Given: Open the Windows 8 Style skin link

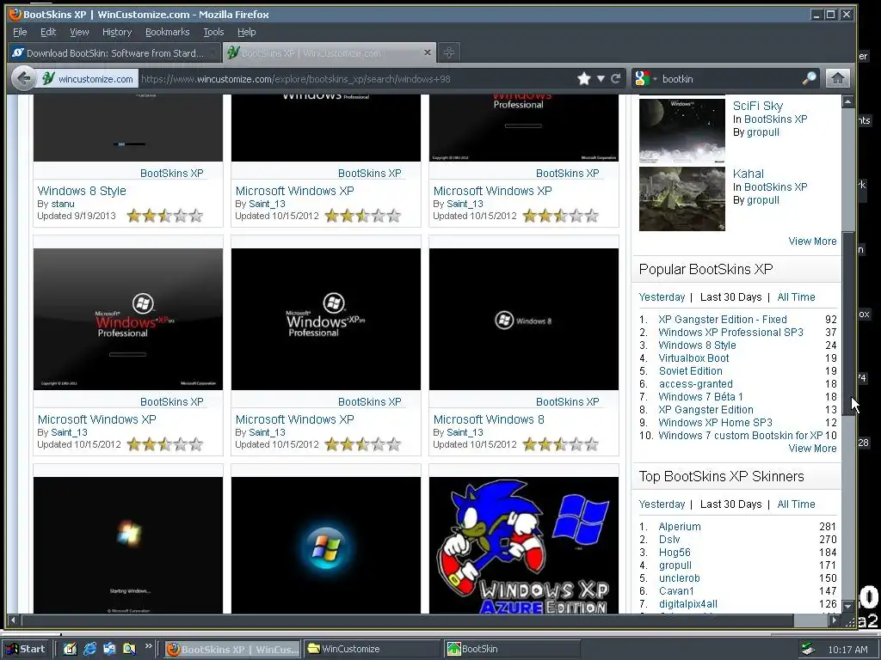Looking at the screenshot, I should point(82,191).
